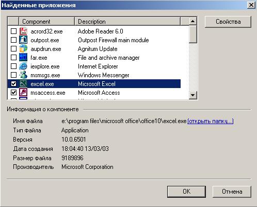Click the Adobe Reader 6.0 description
The width and height of the screenshot is (257, 207).
click(101, 31)
